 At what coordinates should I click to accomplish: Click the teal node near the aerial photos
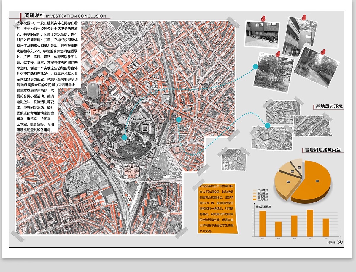click(x=267, y=125)
